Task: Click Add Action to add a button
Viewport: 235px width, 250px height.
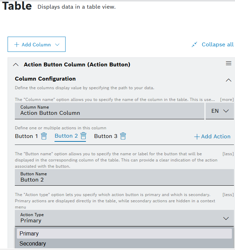Action: pyautogui.click(x=212, y=137)
